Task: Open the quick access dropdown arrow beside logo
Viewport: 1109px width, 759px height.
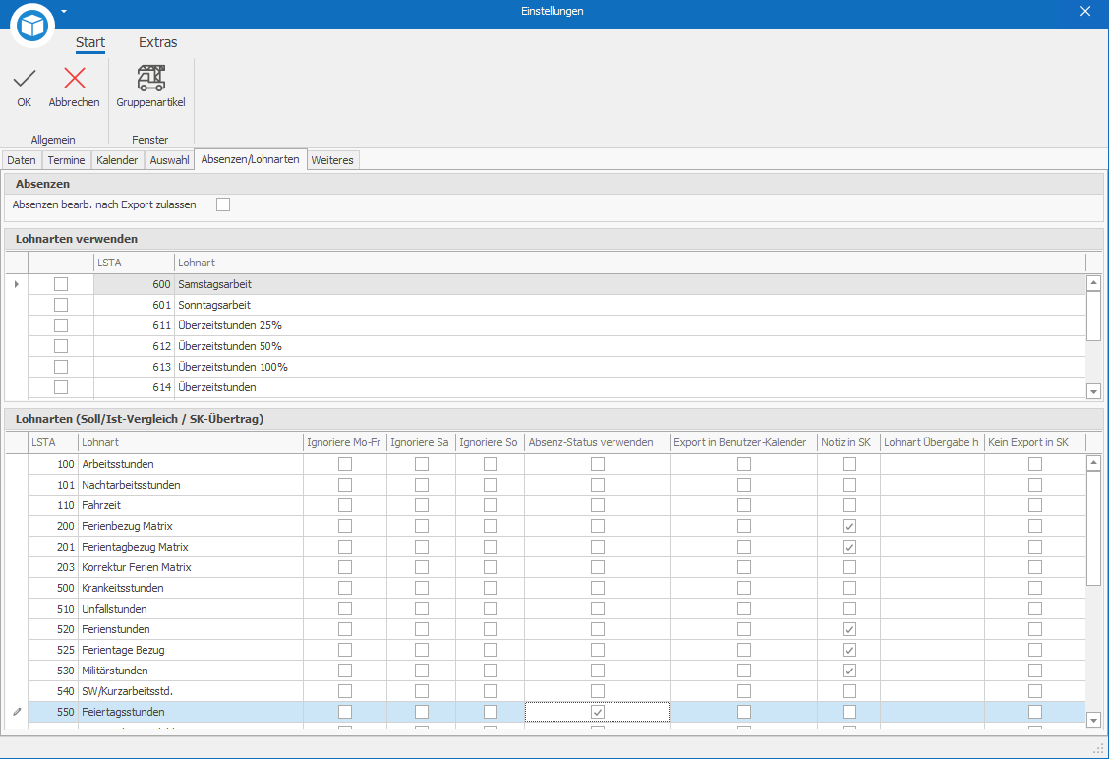Action: (x=64, y=12)
